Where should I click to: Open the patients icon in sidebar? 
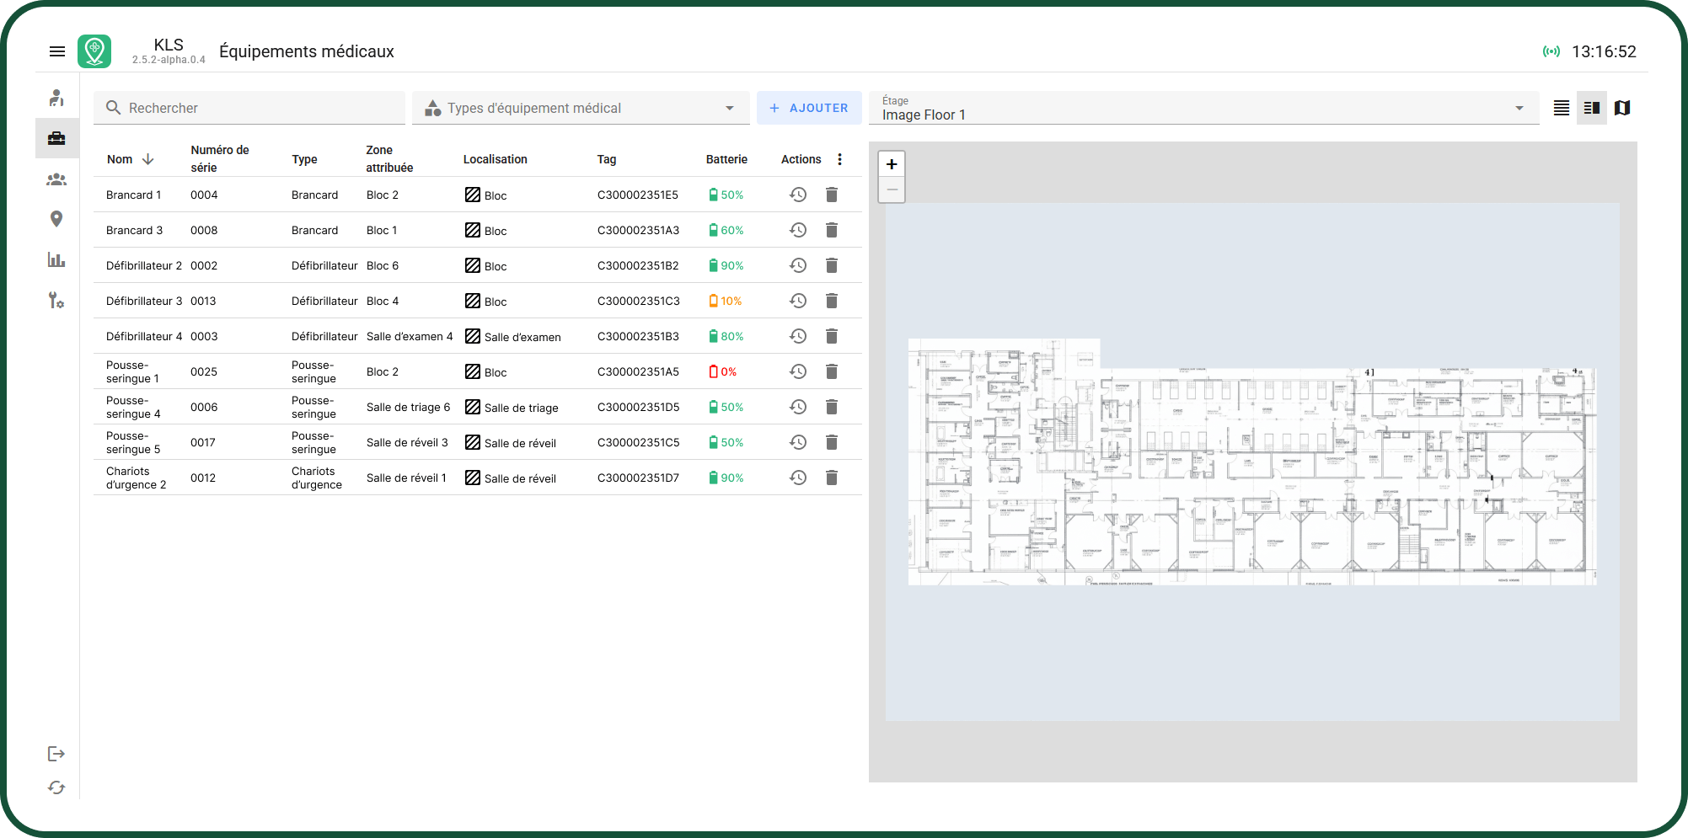[x=56, y=99]
